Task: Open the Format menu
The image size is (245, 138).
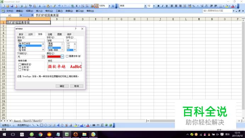Action: (49, 11)
